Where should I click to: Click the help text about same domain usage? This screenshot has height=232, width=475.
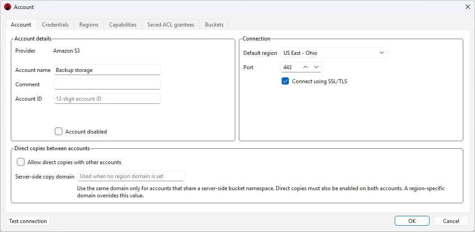261,192
